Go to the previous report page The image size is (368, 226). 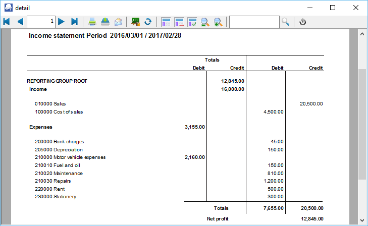20,22
